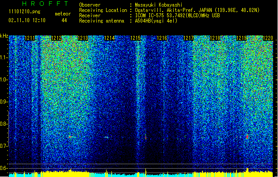Click time marker 1216
The height and width of the screenshot is (177, 278).
[162, 38]
